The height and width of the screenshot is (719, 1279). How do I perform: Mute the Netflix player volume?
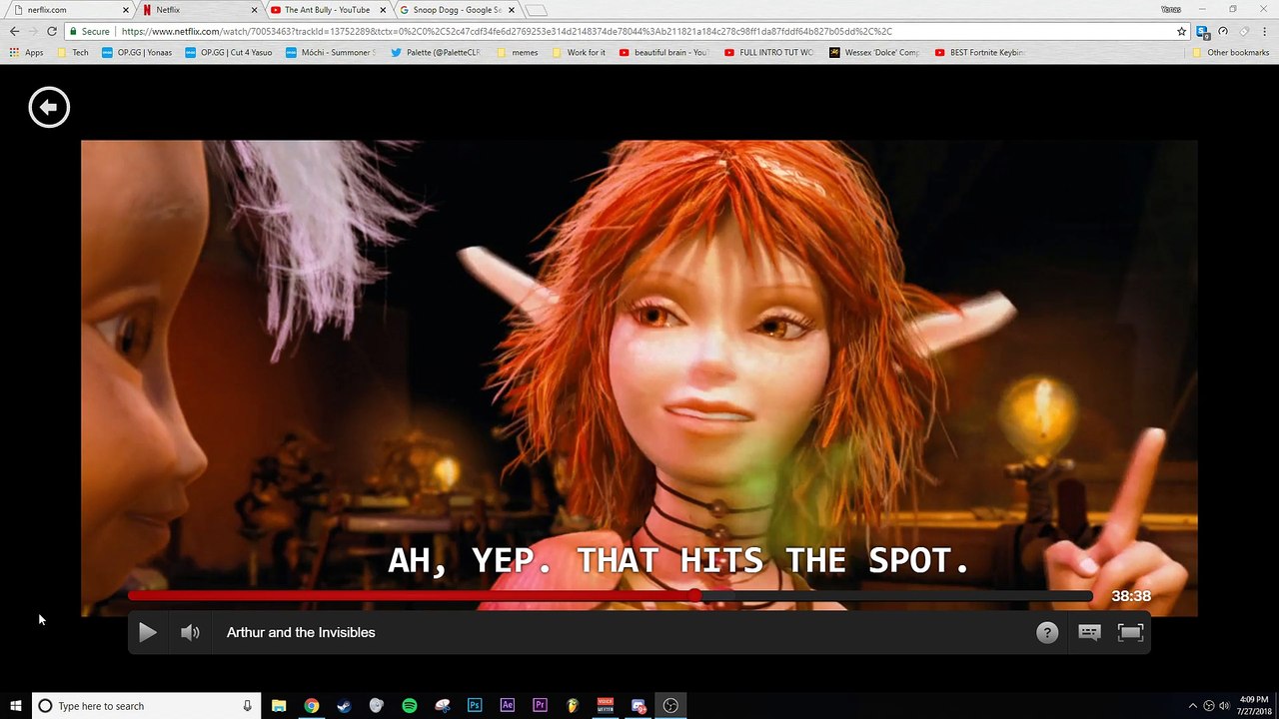point(190,632)
